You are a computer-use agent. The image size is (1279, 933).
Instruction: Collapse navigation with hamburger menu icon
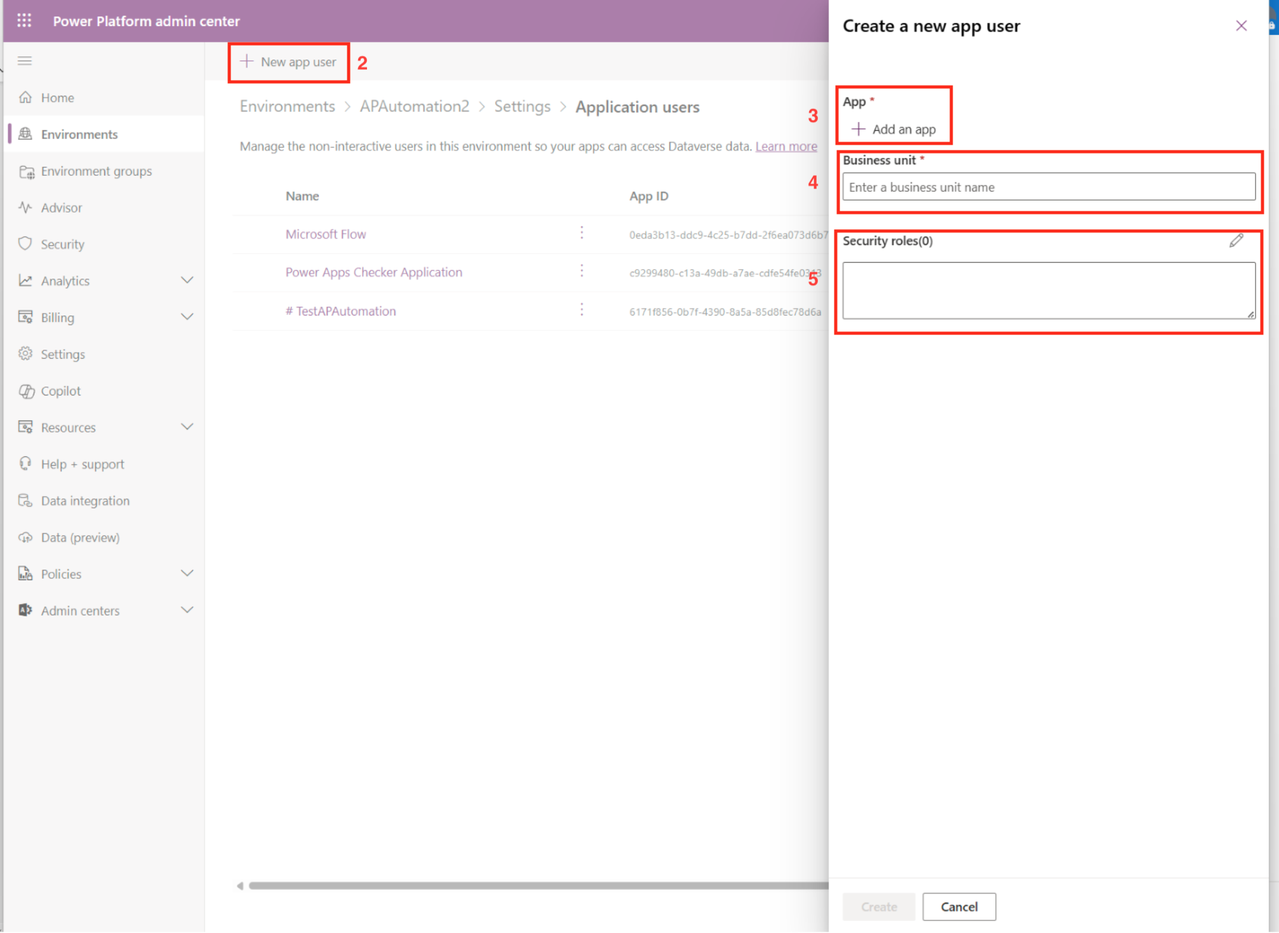[25, 61]
